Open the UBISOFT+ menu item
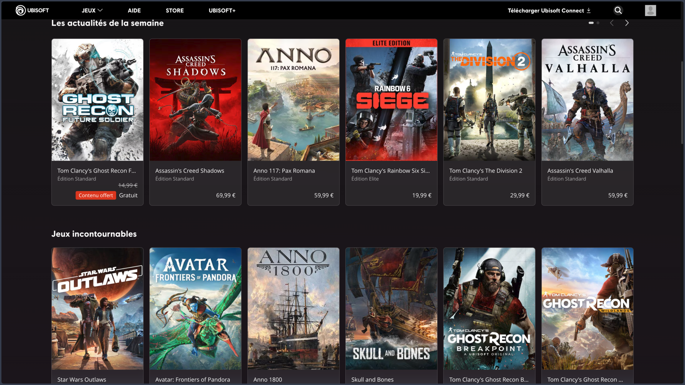This screenshot has height=385, width=685. tap(222, 10)
